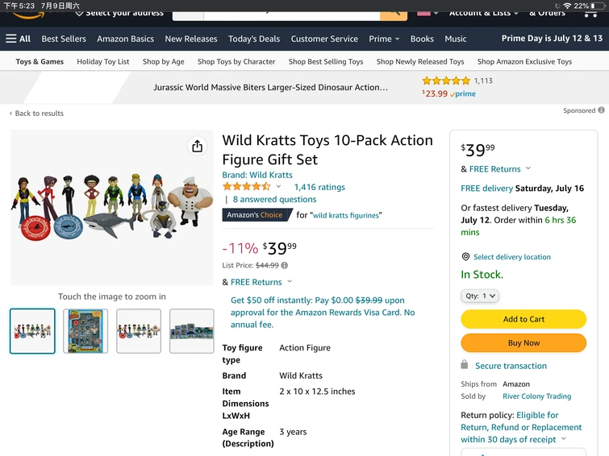
Task: Go to Shop Toys by Character
Action: [x=236, y=61]
